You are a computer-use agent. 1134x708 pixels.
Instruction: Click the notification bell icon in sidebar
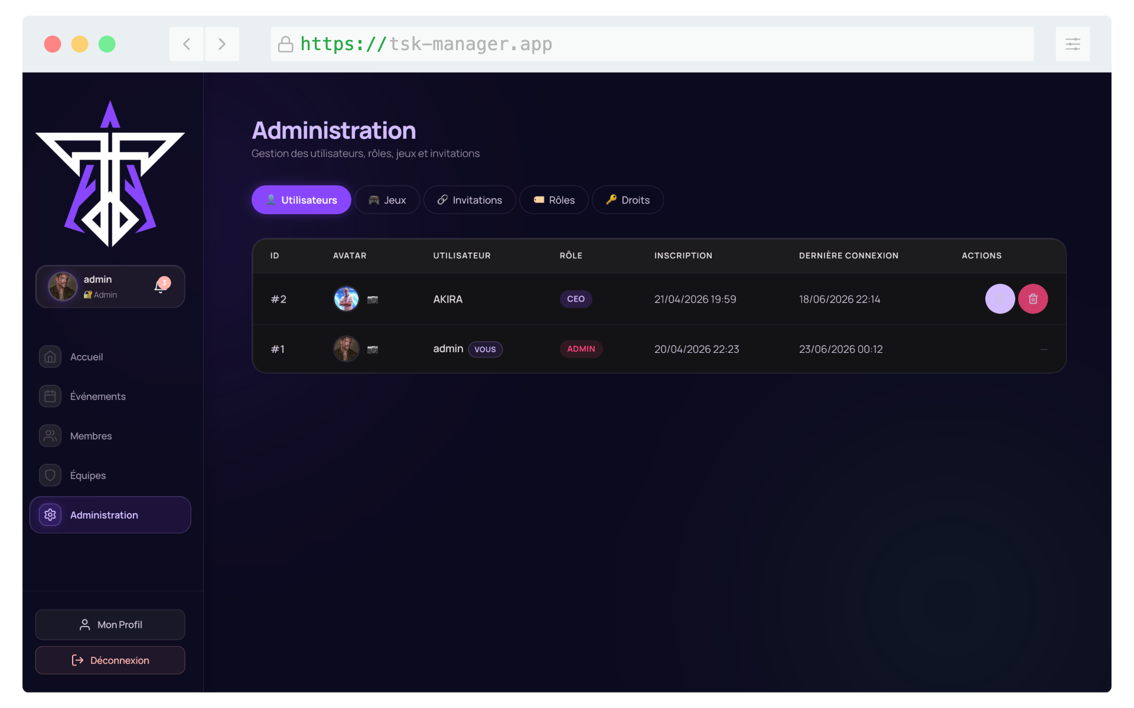(161, 286)
